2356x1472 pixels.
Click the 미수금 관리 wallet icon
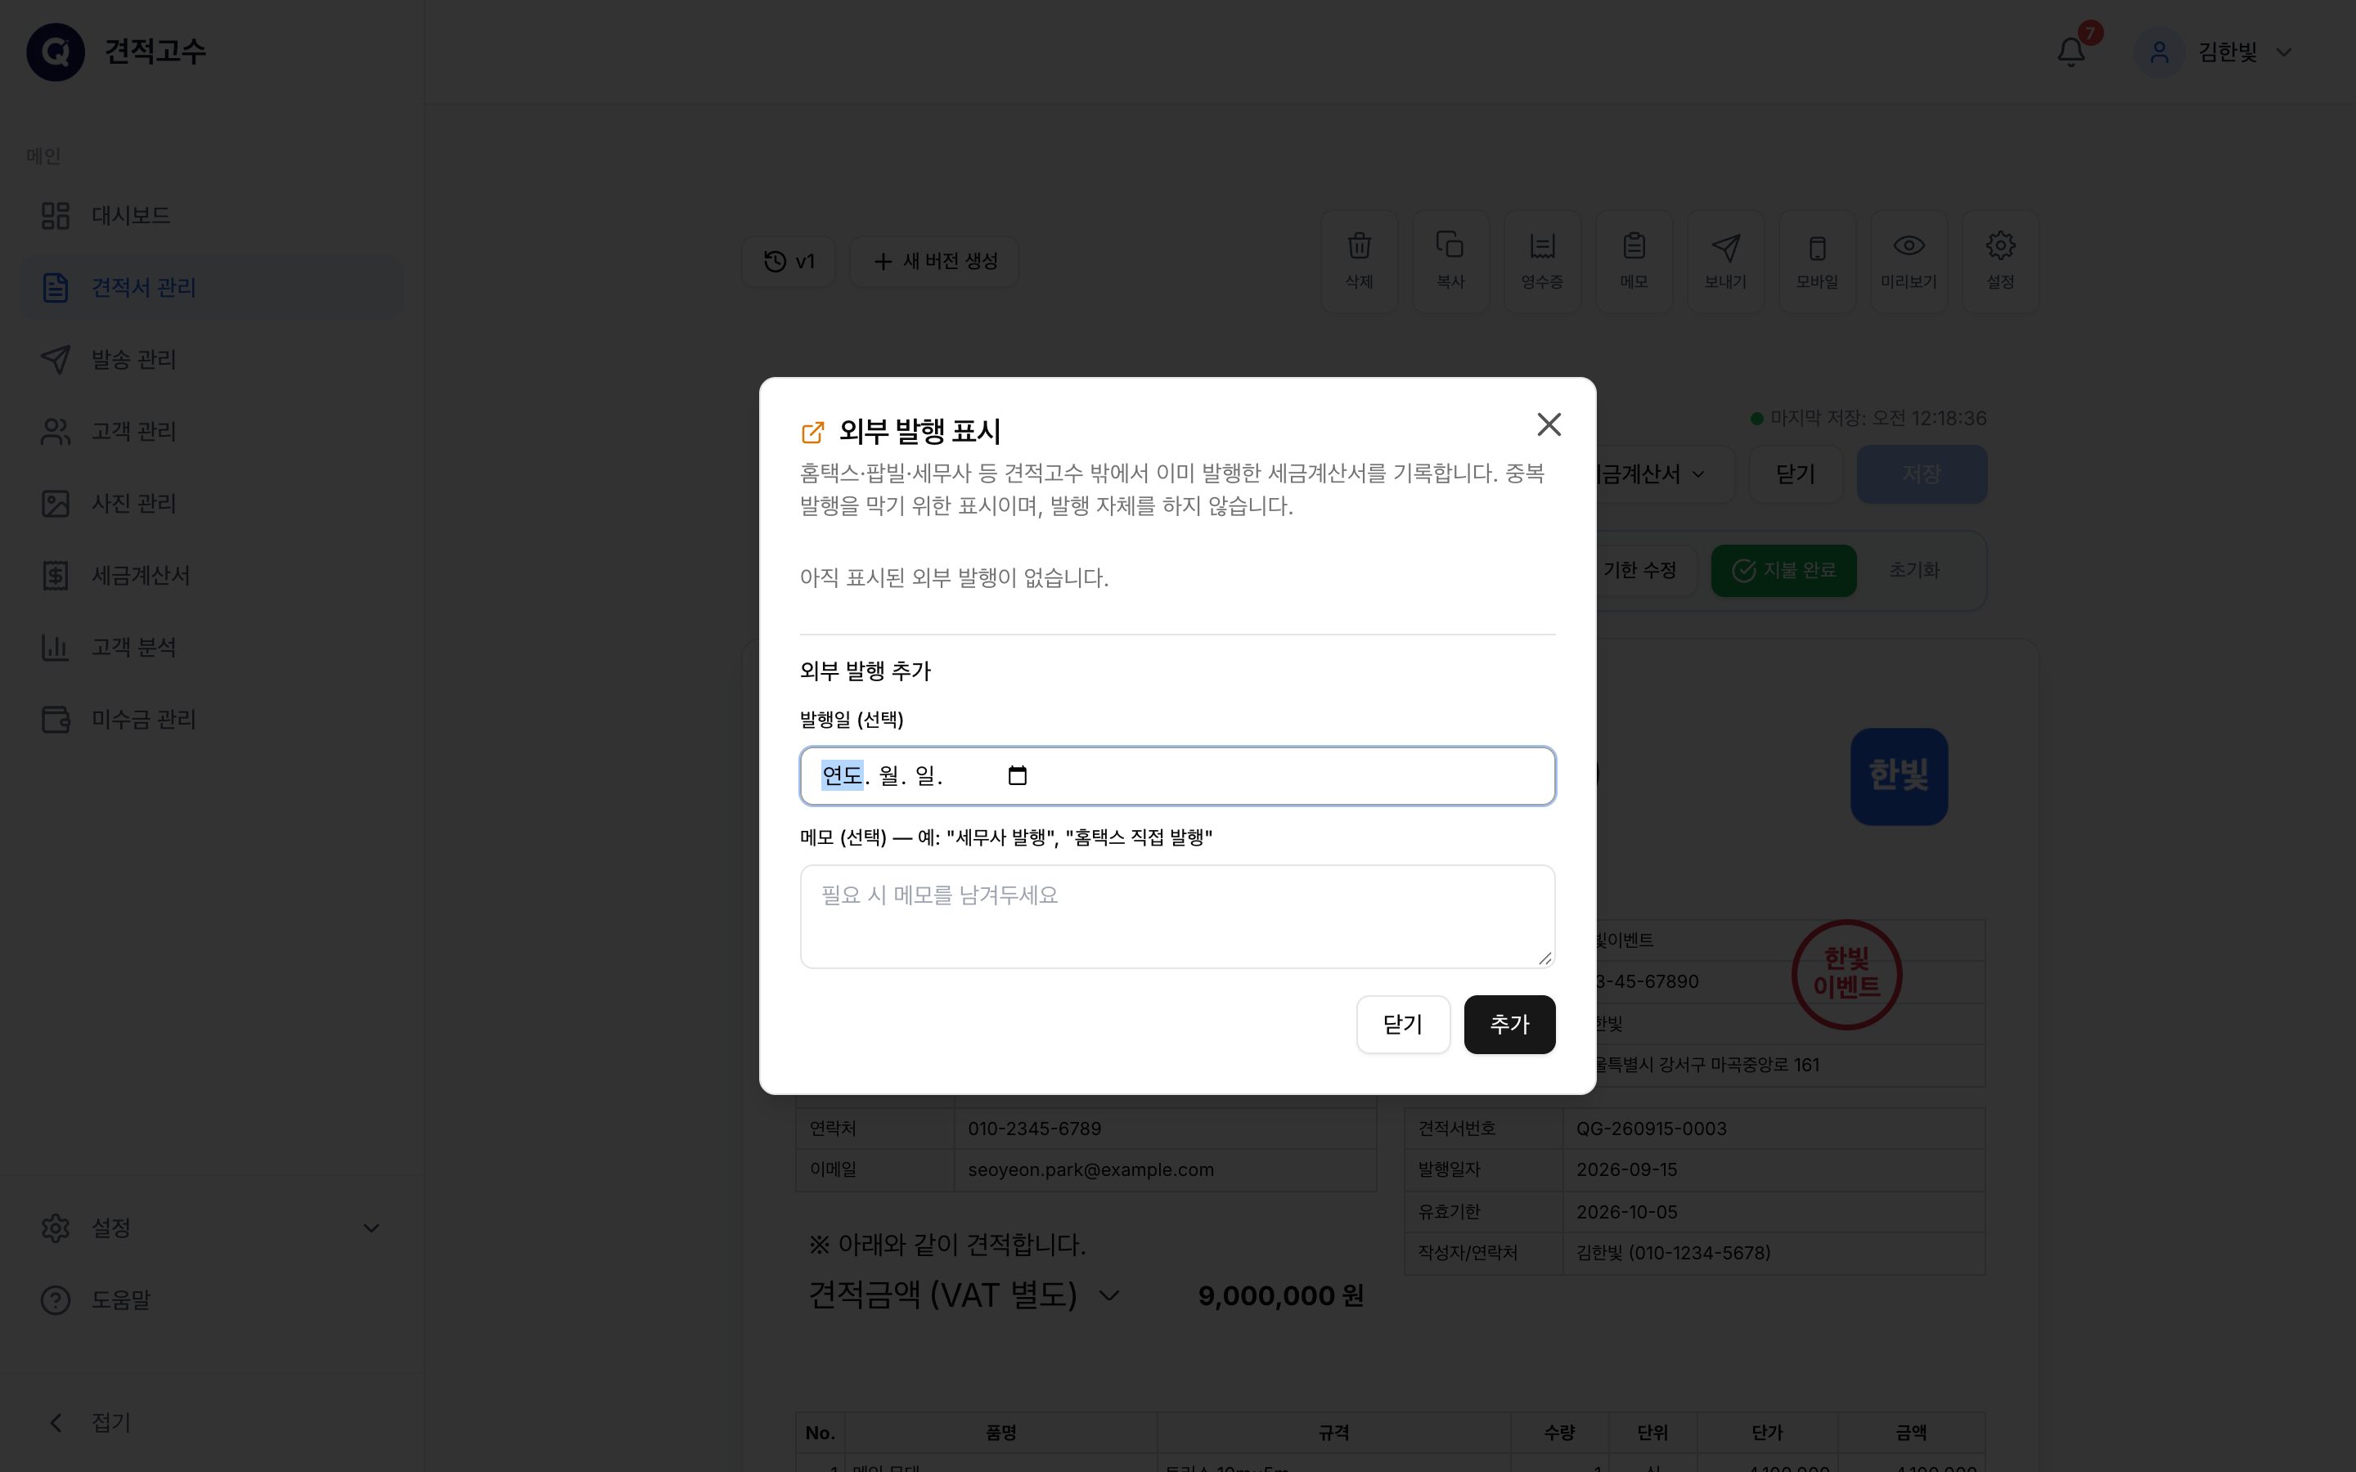point(56,720)
